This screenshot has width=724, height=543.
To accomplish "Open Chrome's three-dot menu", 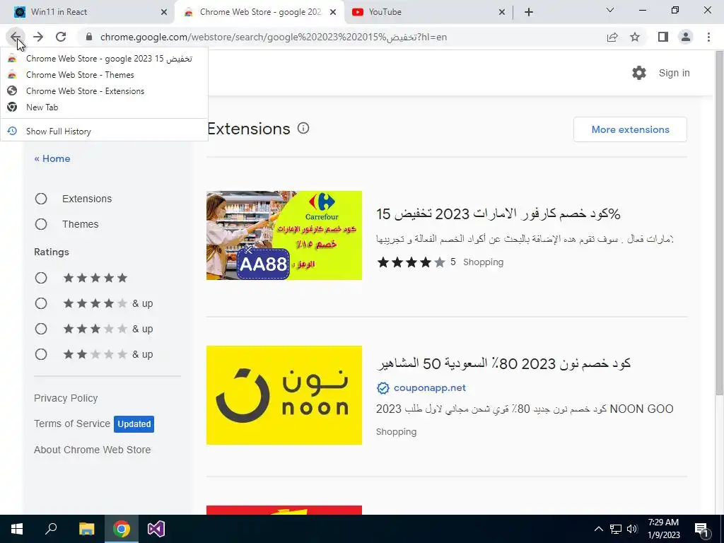I will point(708,37).
